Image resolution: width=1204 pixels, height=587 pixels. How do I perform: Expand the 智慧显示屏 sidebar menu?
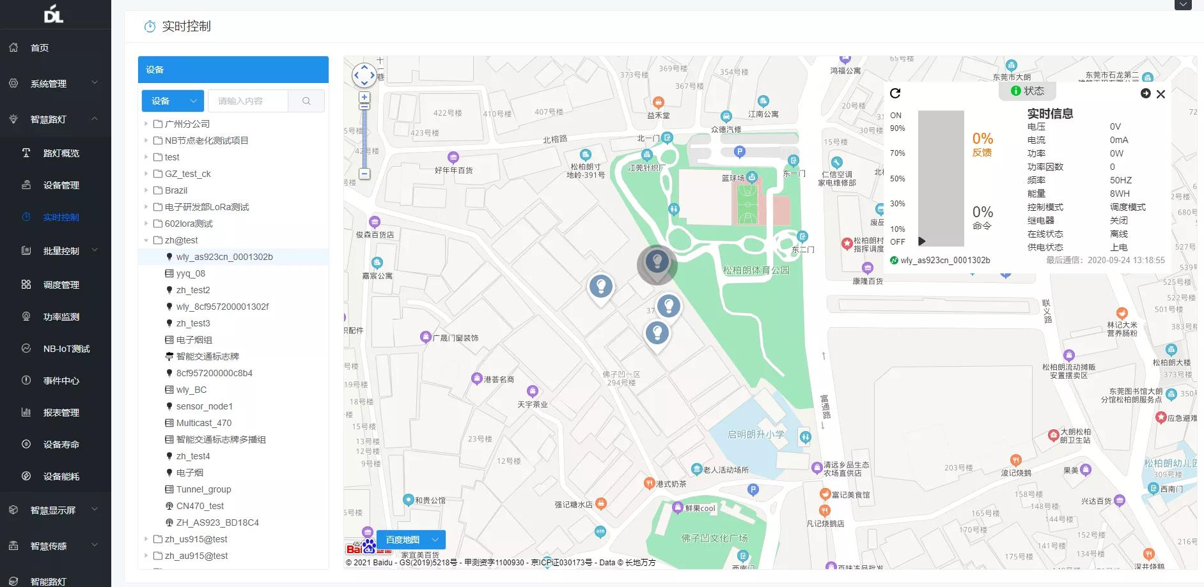tap(55, 510)
